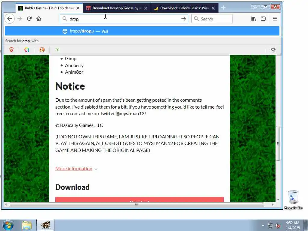The width and height of the screenshot is (308, 231).
Task: Open the Library bookmarks icon
Action: [254, 19]
